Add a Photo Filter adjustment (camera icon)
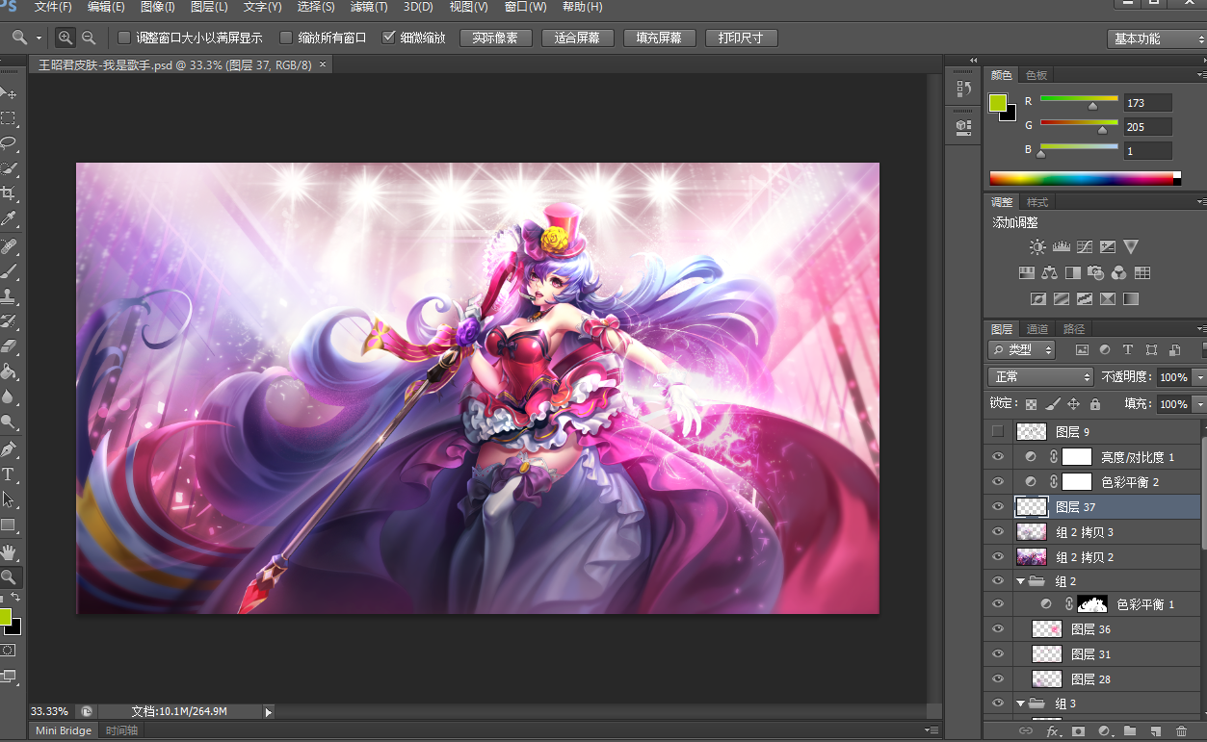Screen dimensions: 1207x742 coord(1096,273)
